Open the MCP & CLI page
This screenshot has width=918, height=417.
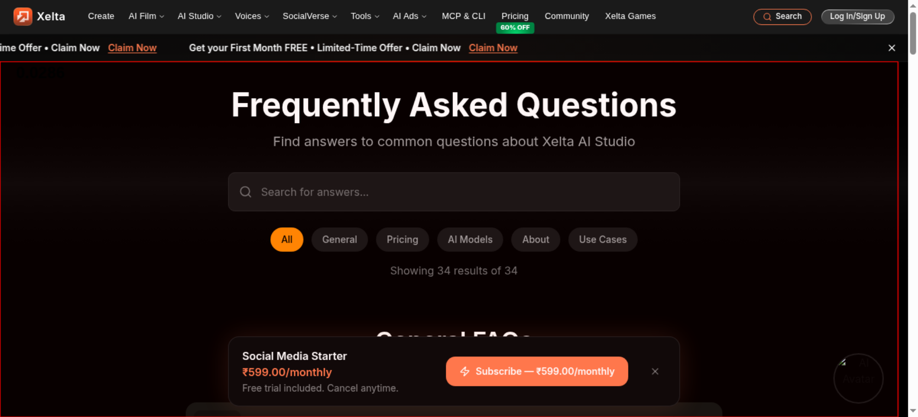pos(464,16)
